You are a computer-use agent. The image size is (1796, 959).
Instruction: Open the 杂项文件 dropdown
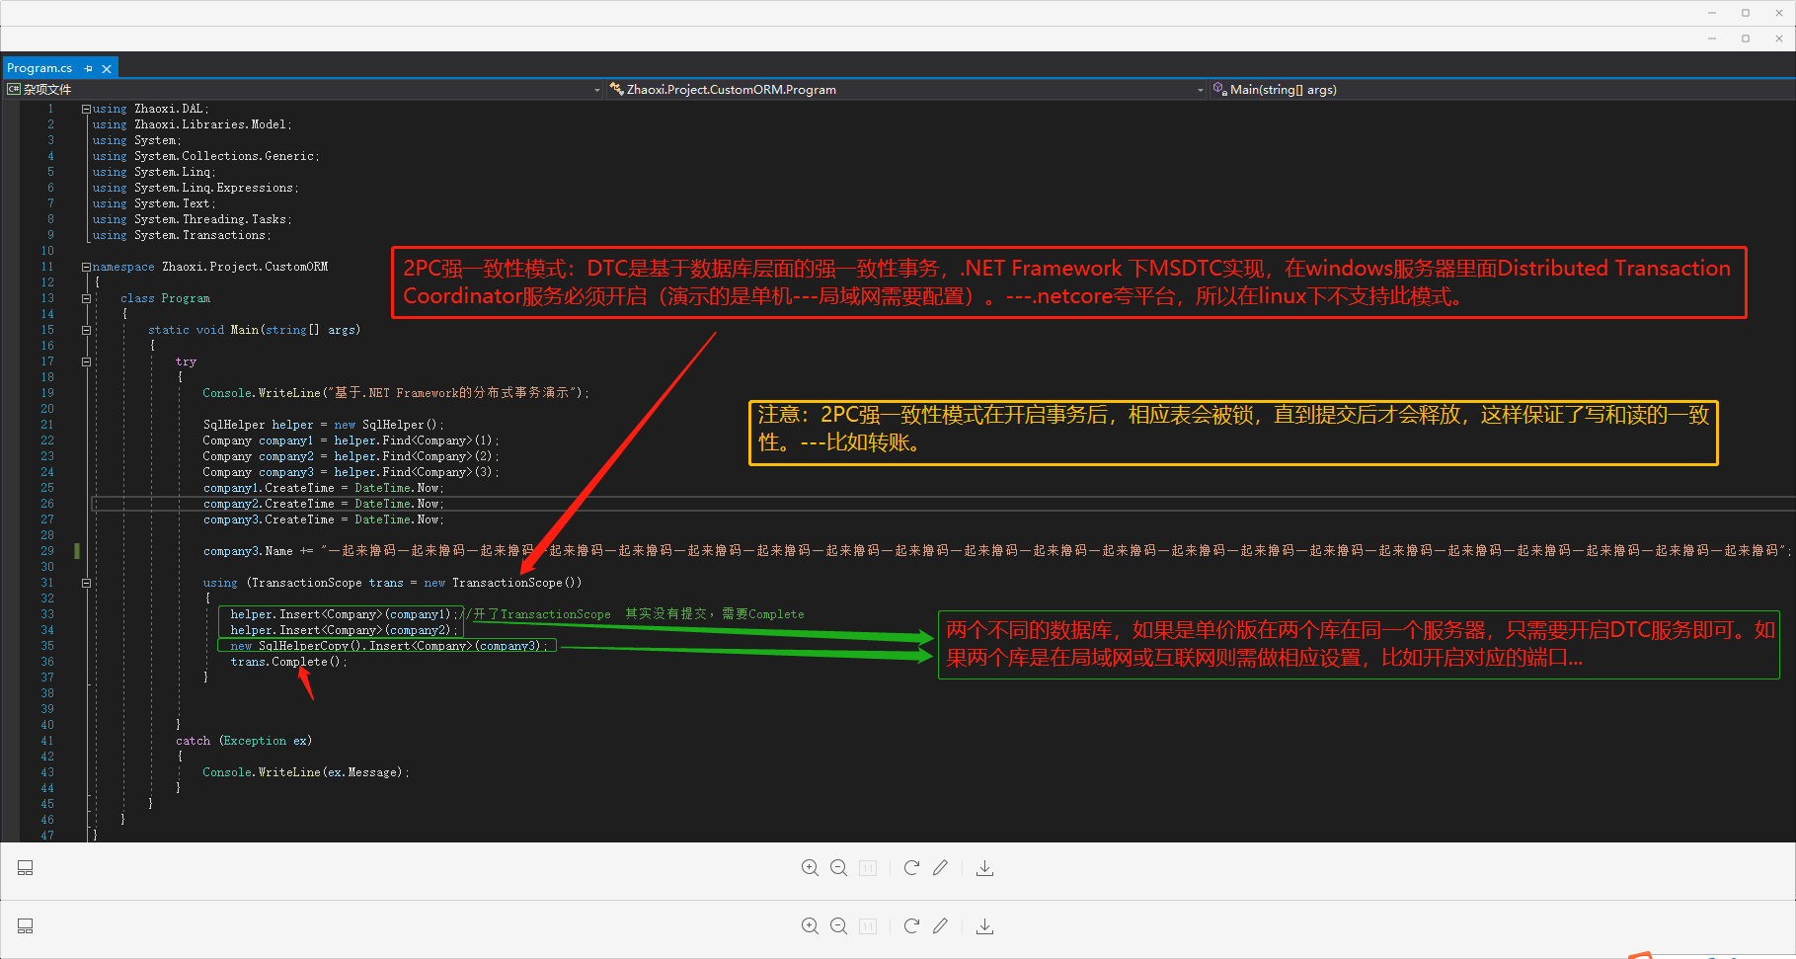point(595,89)
